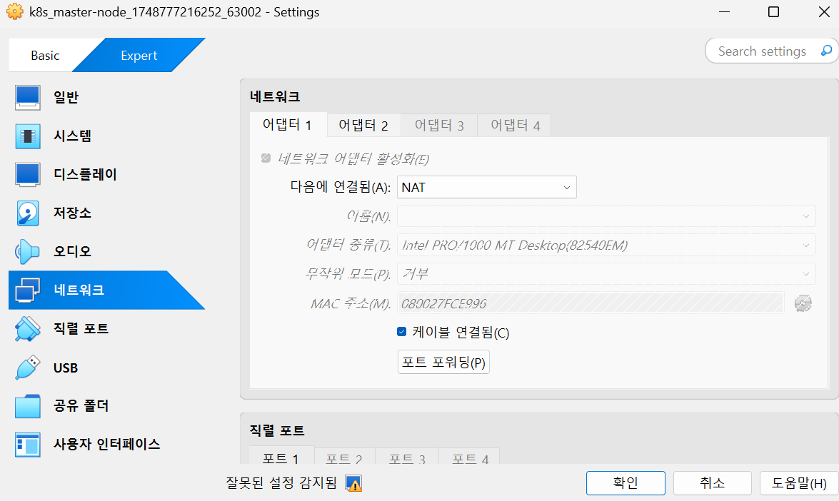Select the 어댑터 1 tab
839x501 pixels.
[288, 125]
